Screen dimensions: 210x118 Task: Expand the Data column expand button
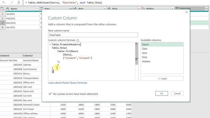pyautogui.click(x=71, y=9)
